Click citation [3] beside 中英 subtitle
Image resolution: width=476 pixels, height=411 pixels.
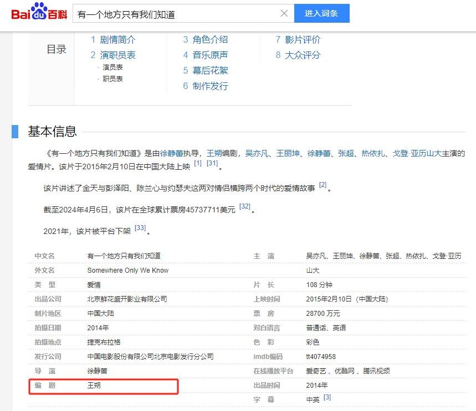(x=327, y=397)
